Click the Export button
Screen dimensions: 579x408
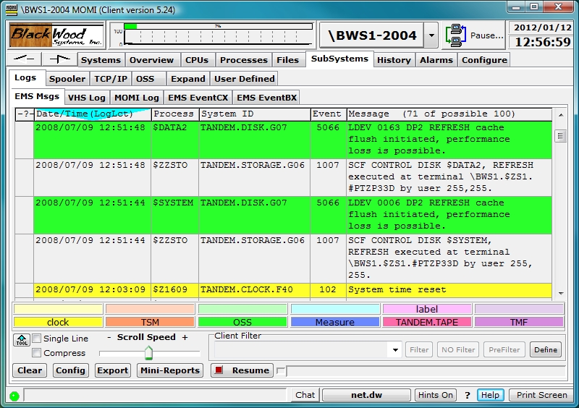tap(112, 370)
